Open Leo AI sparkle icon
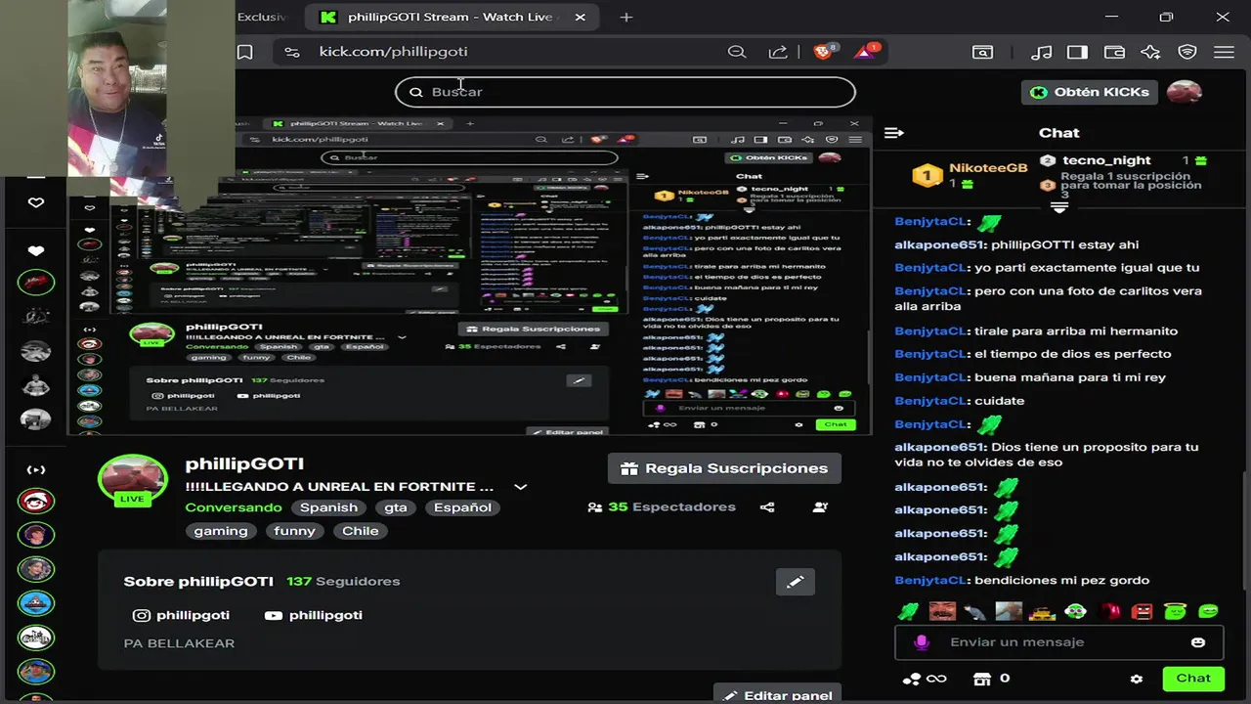 pyautogui.click(x=1150, y=52)
